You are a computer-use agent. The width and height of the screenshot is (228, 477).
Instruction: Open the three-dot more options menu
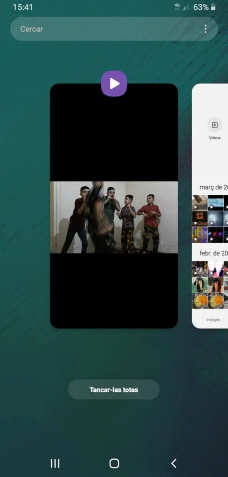[206, 29]
